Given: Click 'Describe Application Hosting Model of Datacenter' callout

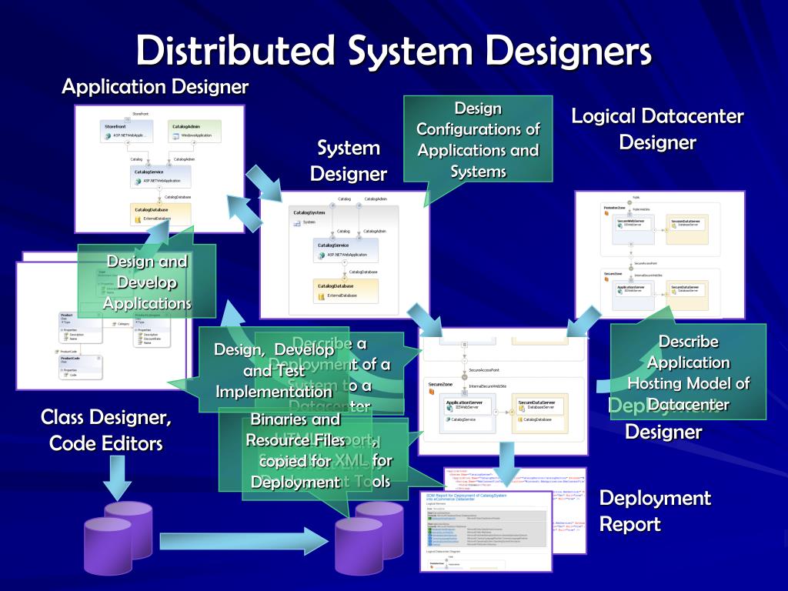Looking at the screenshot, I should [689, 372].
